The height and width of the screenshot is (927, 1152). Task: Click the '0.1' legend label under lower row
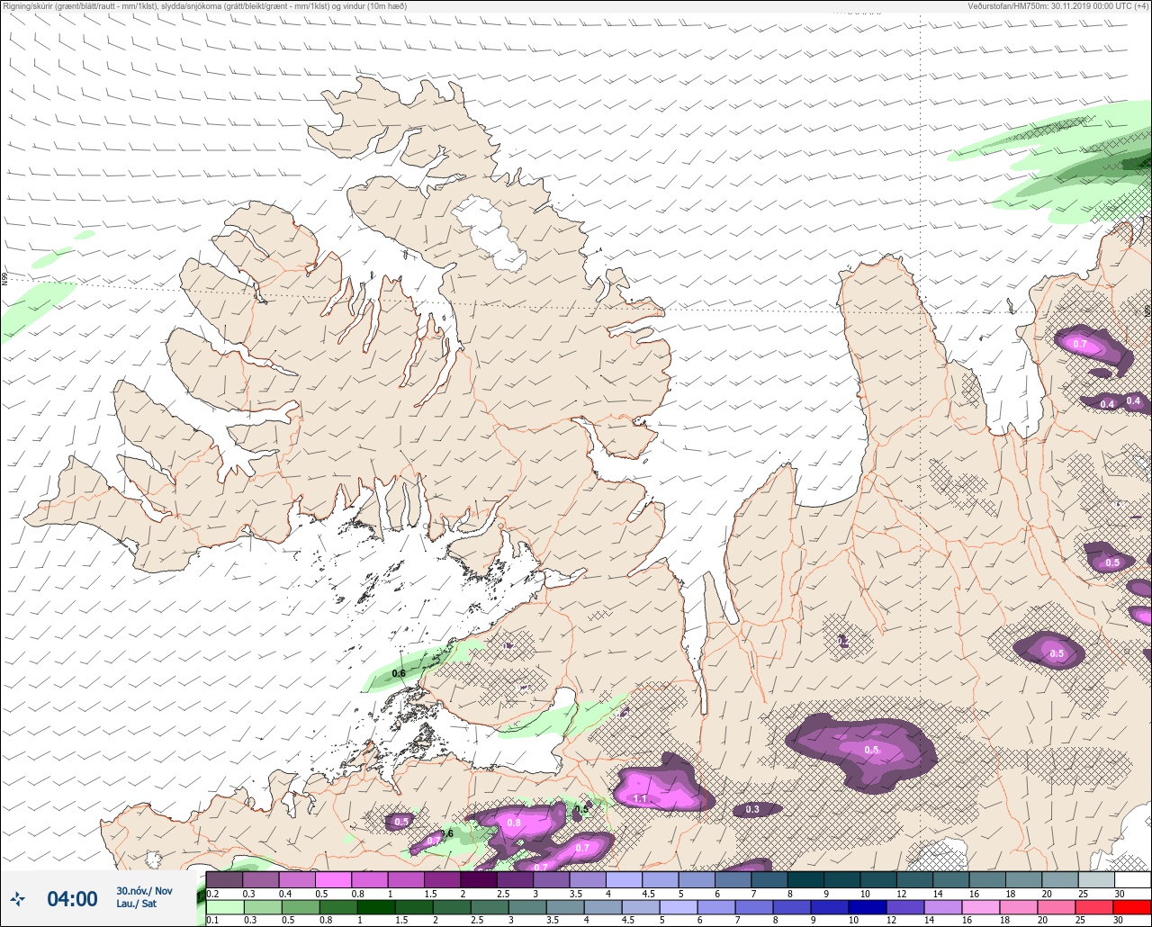[212, 920]
